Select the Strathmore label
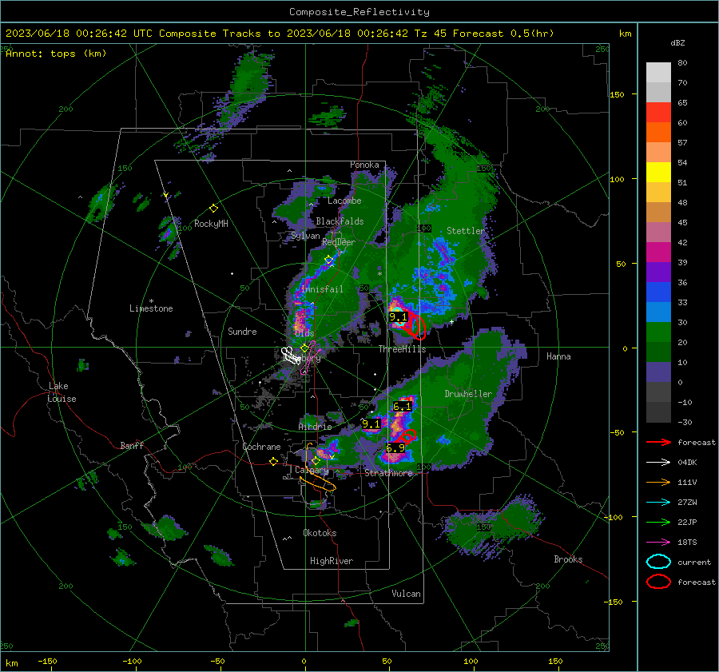The width and height of the screenshot is (719, 672). click(x=389, y=472)
